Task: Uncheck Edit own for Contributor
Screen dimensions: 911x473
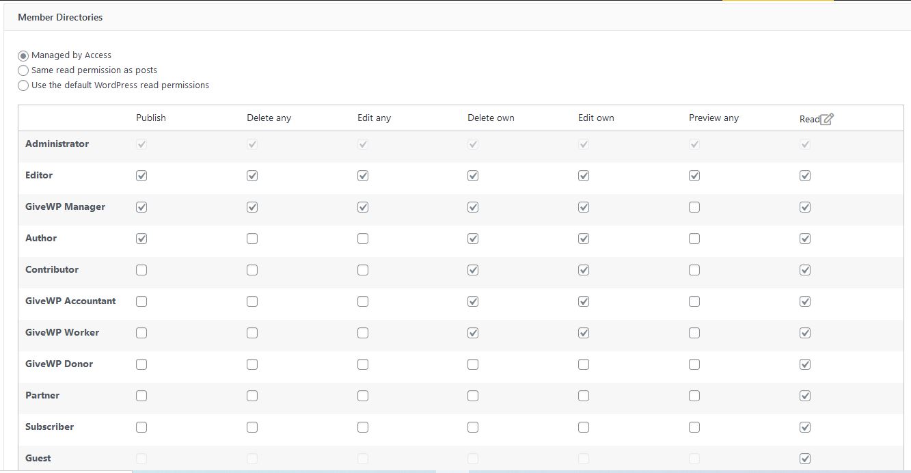Action: click(584, 270)
